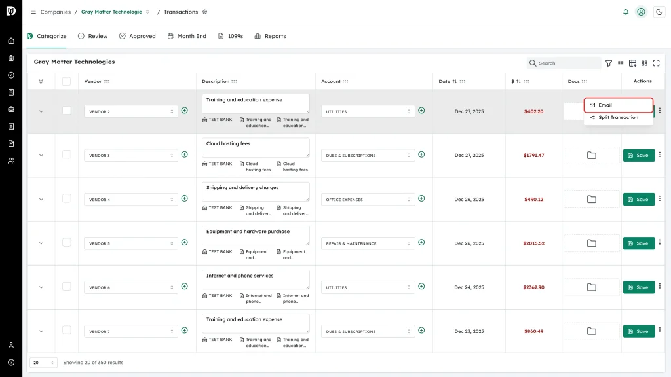671x377 pixels.
Task: Open more options kebab for Vendor 3 row
Action: pos(659,154)
